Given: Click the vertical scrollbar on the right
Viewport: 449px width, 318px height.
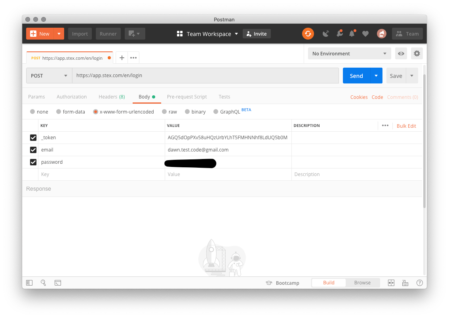Looking at the screenshot, I should 424,141.
